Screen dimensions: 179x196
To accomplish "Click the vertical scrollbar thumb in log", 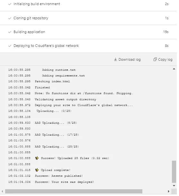I will [x=174, y=172].
